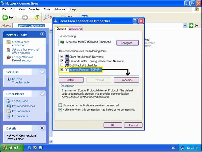This screenshot has width=202, height=152.
Task: Uncheck Client for Microsoft Networks checkbox
Action: point(62,56)
